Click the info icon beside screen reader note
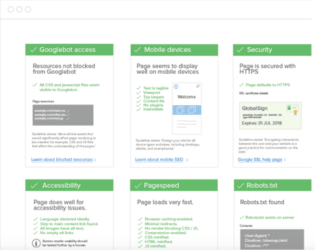This screenshot has width=315, height=250. (36, 243)
